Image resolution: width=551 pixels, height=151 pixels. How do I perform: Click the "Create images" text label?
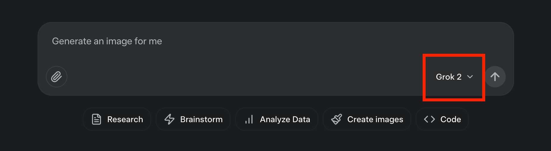tap(375, 119)
